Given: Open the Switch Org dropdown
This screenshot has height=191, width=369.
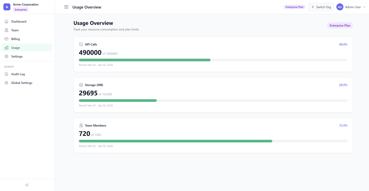Looking at the screenshot, I should (x=321, y=6).
